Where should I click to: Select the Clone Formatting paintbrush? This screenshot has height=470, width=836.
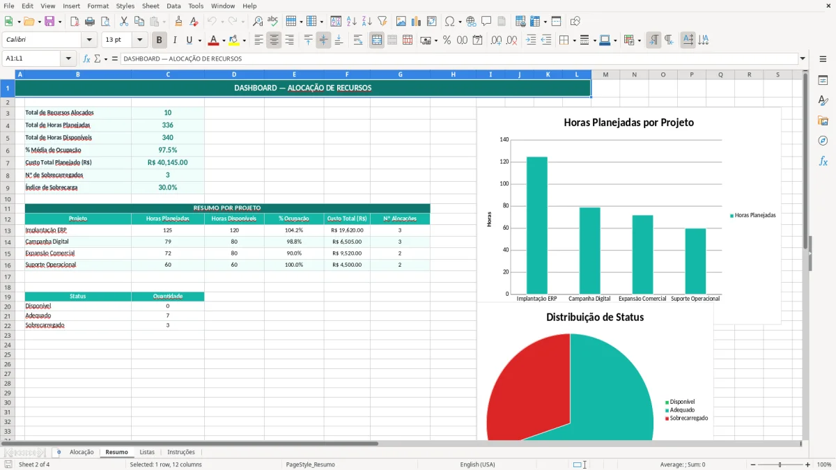coord(178,22)
